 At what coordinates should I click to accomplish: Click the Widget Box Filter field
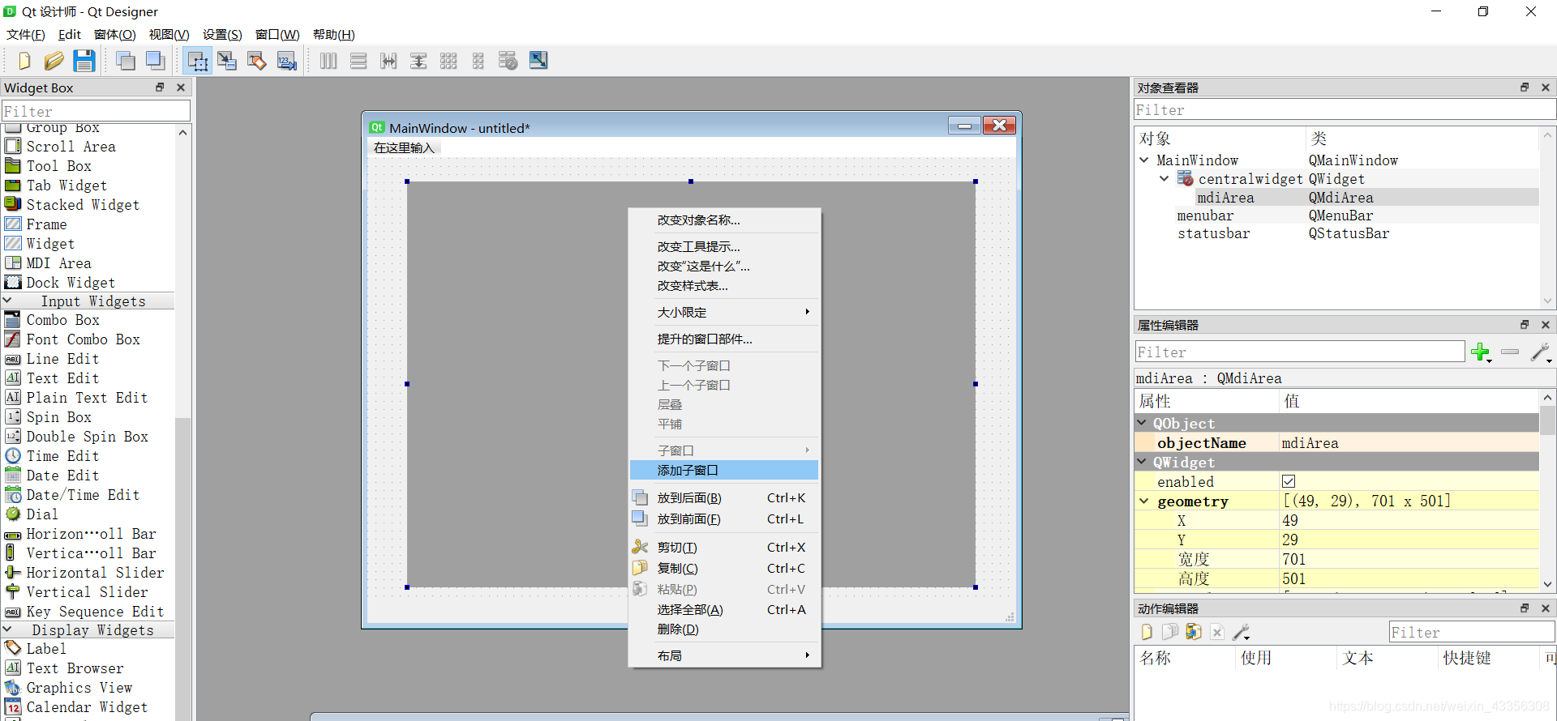96,111
